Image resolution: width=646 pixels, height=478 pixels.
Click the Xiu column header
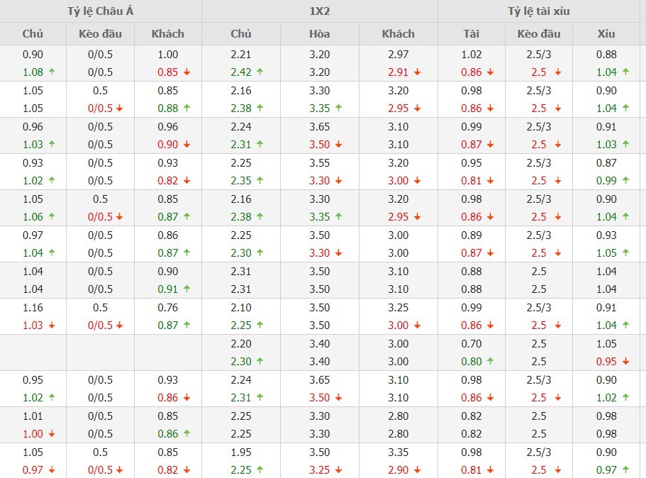[x=606, y=33]
